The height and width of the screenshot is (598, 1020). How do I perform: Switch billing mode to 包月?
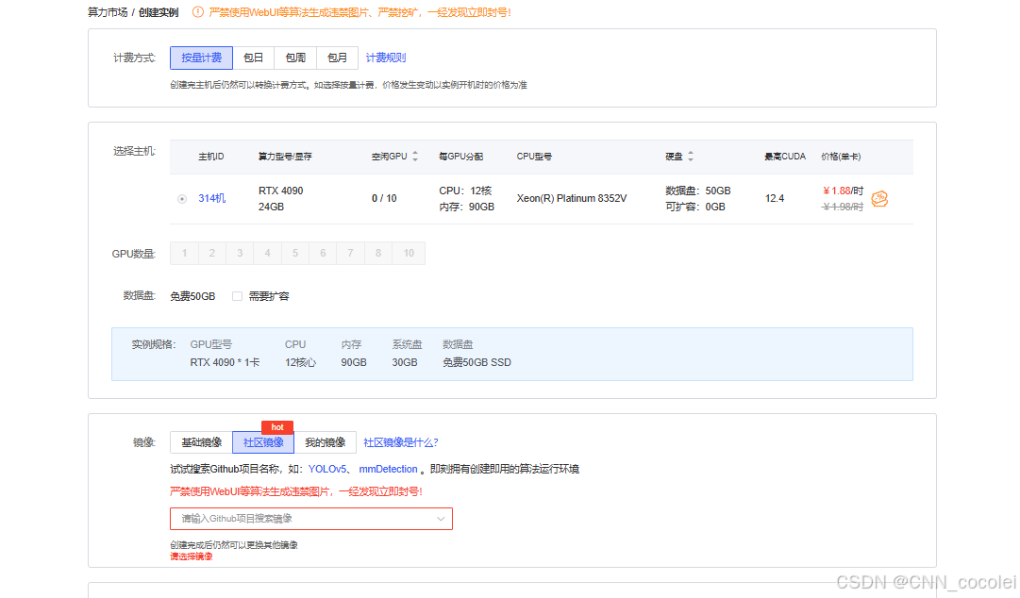tap(337, 58)
